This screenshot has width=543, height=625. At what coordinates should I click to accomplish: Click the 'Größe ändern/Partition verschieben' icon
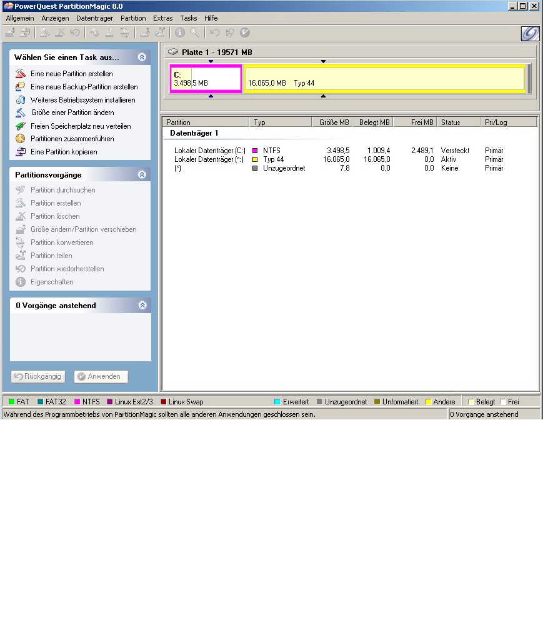tap(21, 229)
